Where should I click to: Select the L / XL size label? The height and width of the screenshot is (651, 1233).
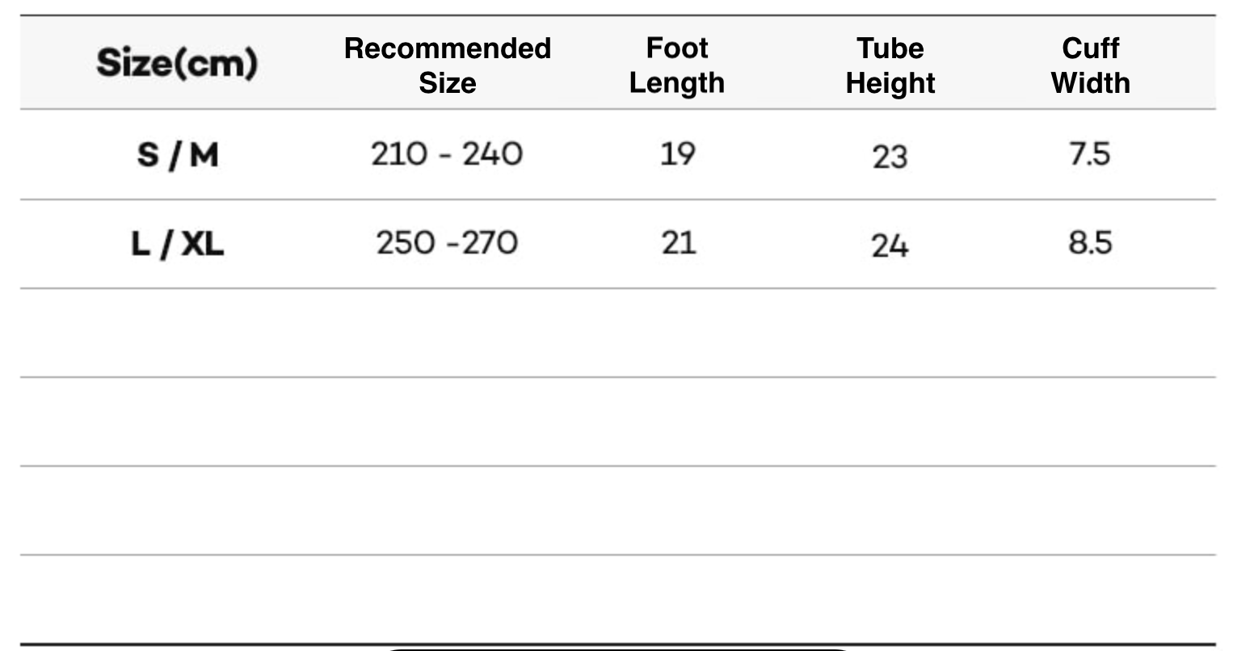pyautogui.click(x=177, y=243)
